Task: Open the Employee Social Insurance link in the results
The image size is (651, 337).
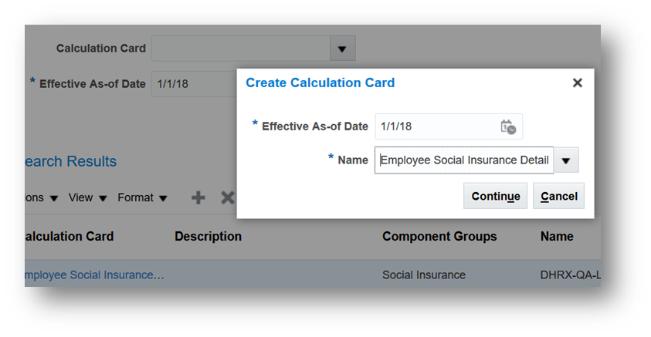Action: [94, 275]
